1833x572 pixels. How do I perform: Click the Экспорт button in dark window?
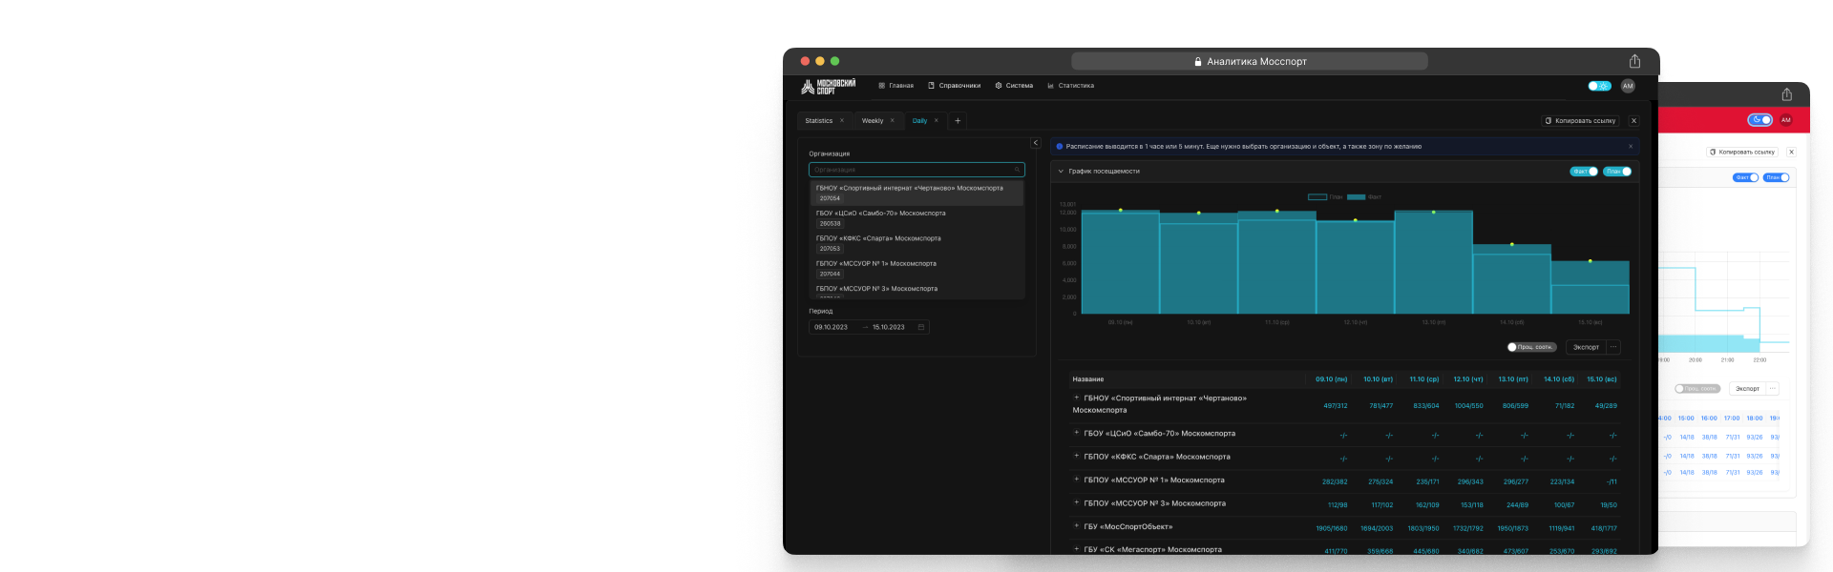tap(1586, 347)
